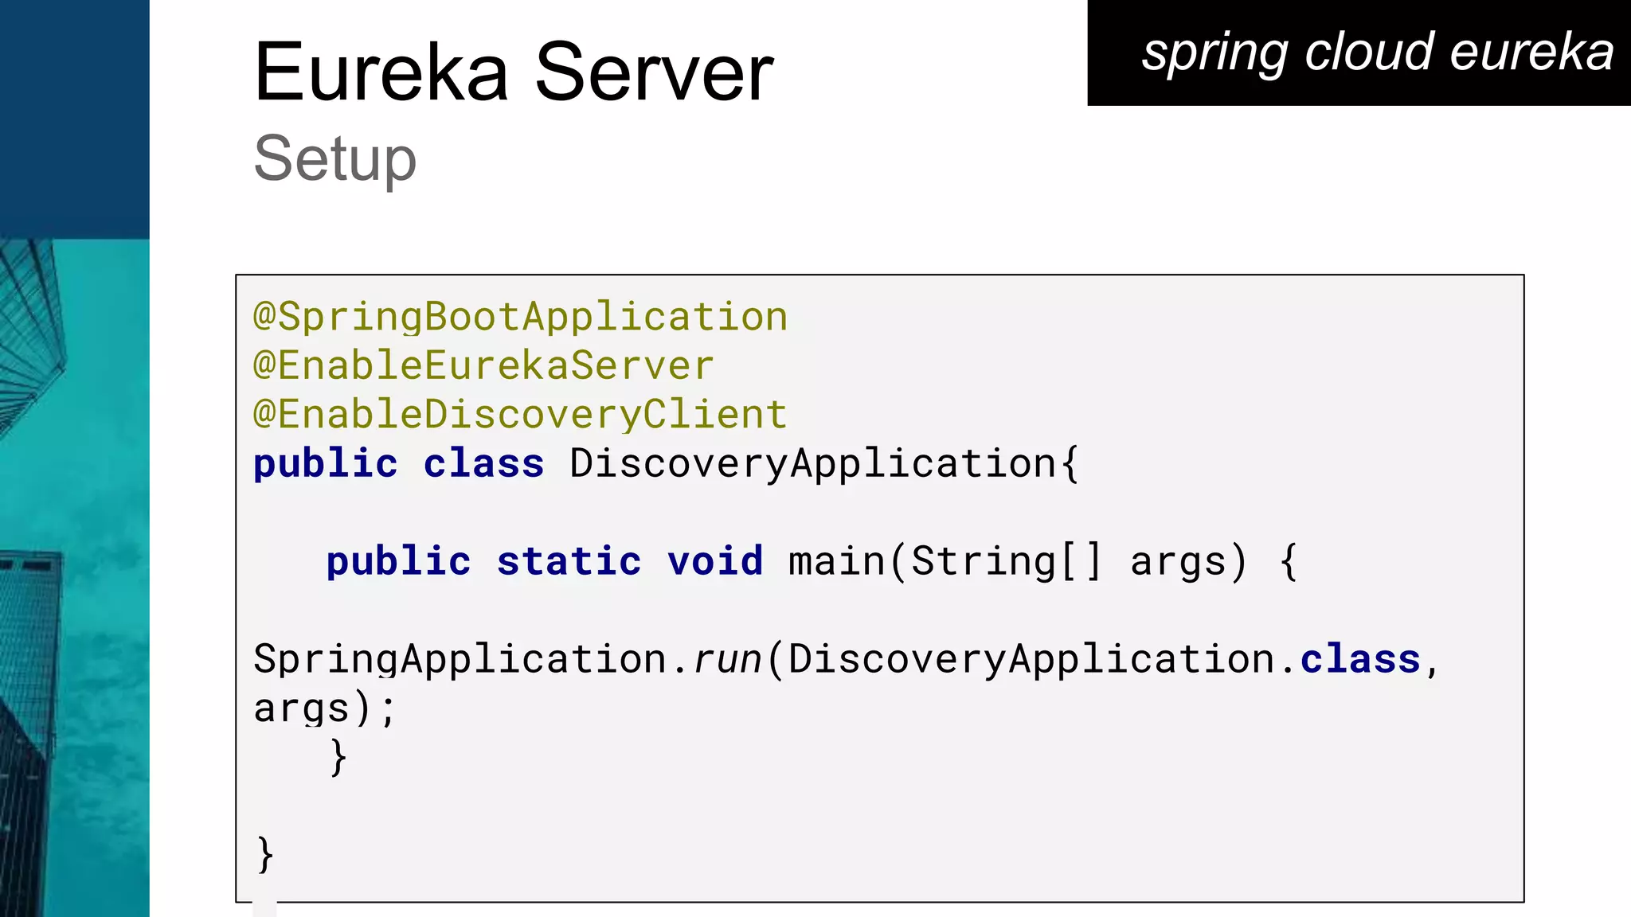Screen dimensions: 1631x917
Task: Click the 'args);' code line
Action: (324, 708)
